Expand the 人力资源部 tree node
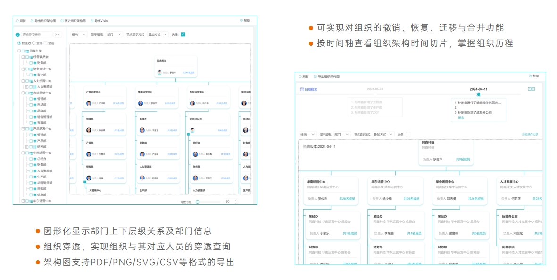This screenshot has height=280, width=557. coord(27,87)
